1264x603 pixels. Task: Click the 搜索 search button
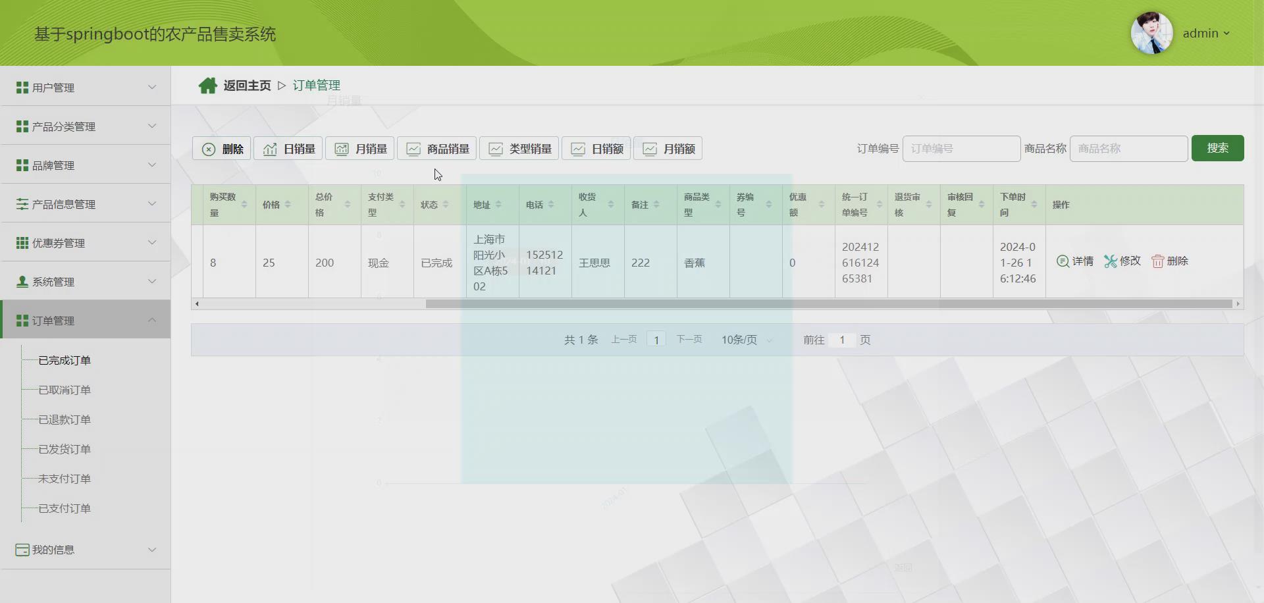click(x=1217, y=148)
